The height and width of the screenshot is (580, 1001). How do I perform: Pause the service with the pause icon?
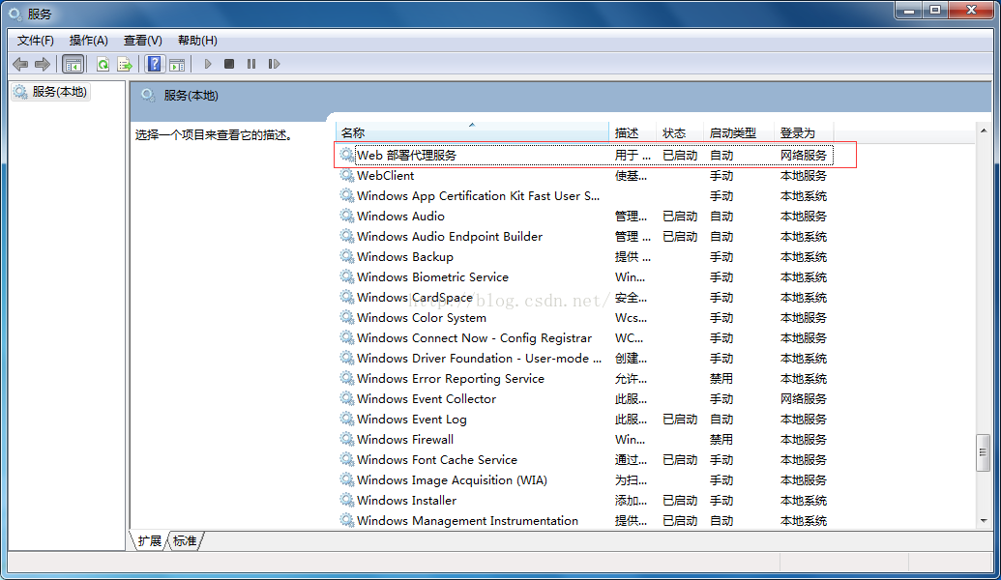point(251,64)
